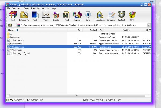Click the 140 494 packed value

[93, 47]
